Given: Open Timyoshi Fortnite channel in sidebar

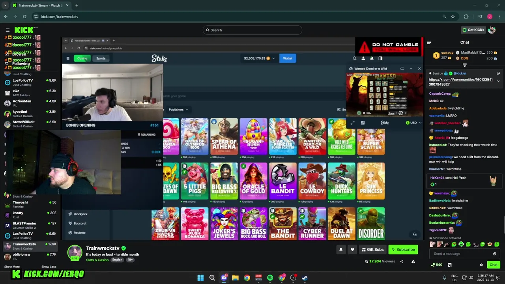Looking at the screenshot, I should click(30, 204).
